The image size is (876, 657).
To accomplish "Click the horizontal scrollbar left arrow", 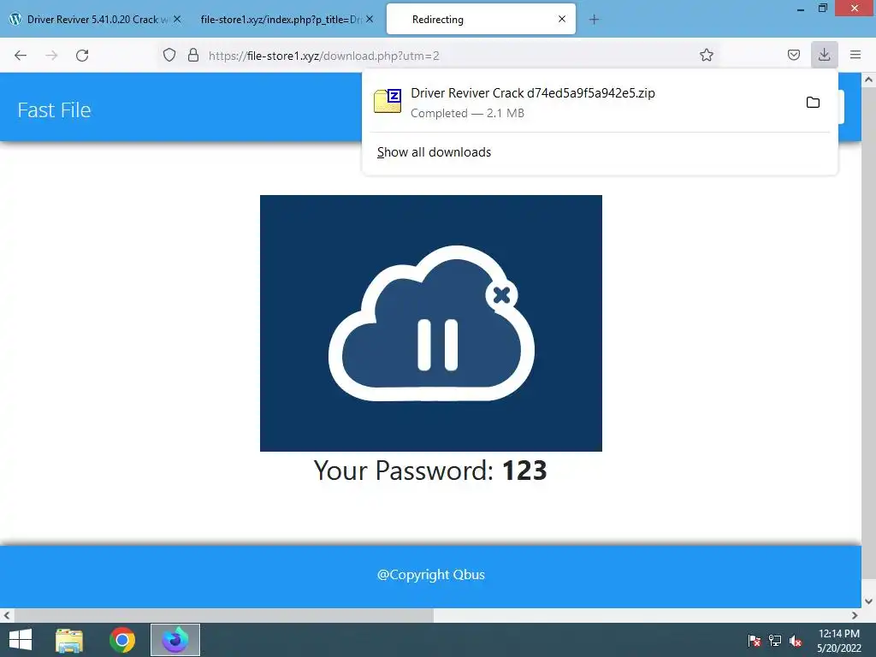I will pos(7,615).
